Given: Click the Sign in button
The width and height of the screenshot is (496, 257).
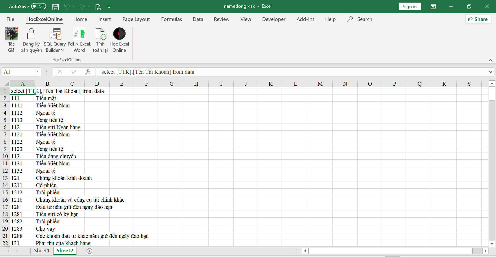Looking at the screenshot, I should (x=409, y=6).
